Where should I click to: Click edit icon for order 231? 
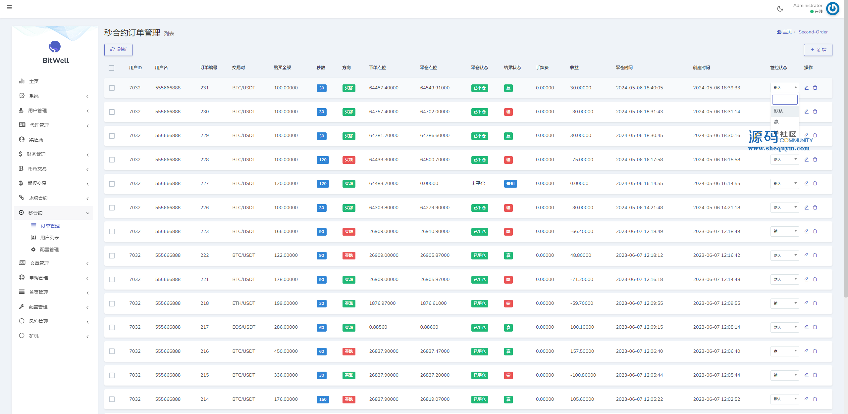click(x=807, y=88)
